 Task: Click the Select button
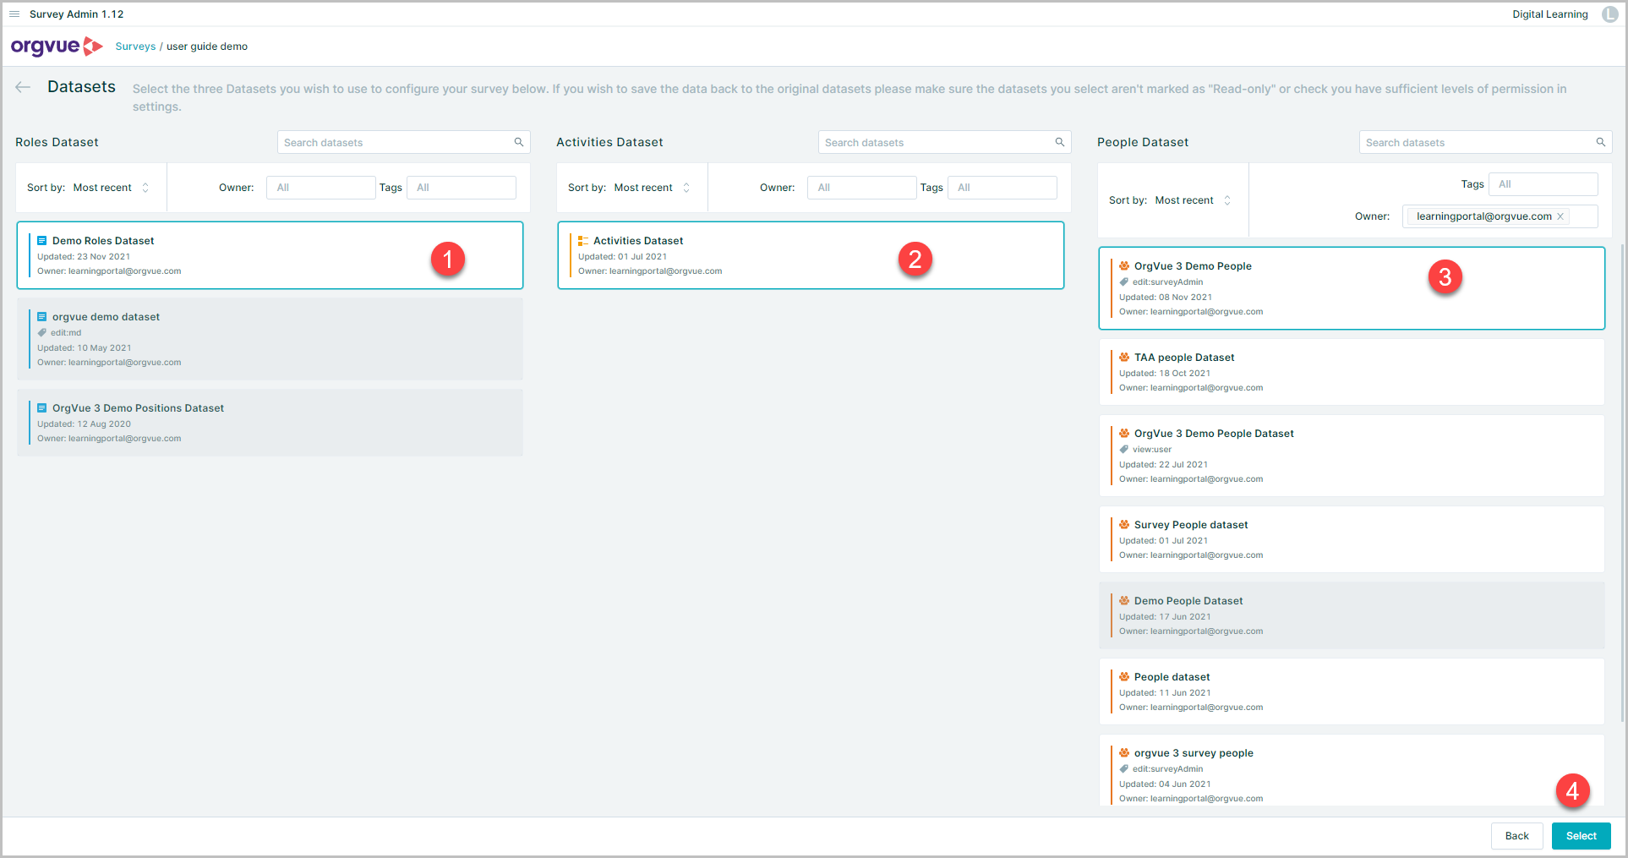pyautogui.click(x=1582, y=836)
